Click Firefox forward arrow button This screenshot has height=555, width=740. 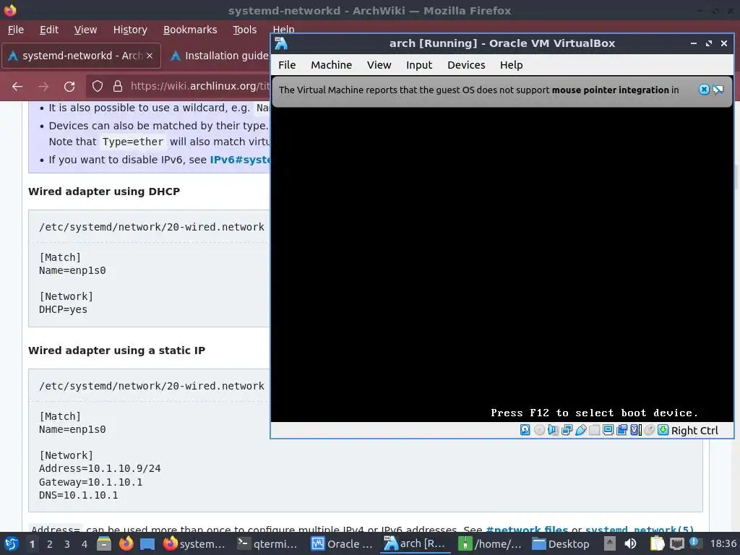coord(43,87)
